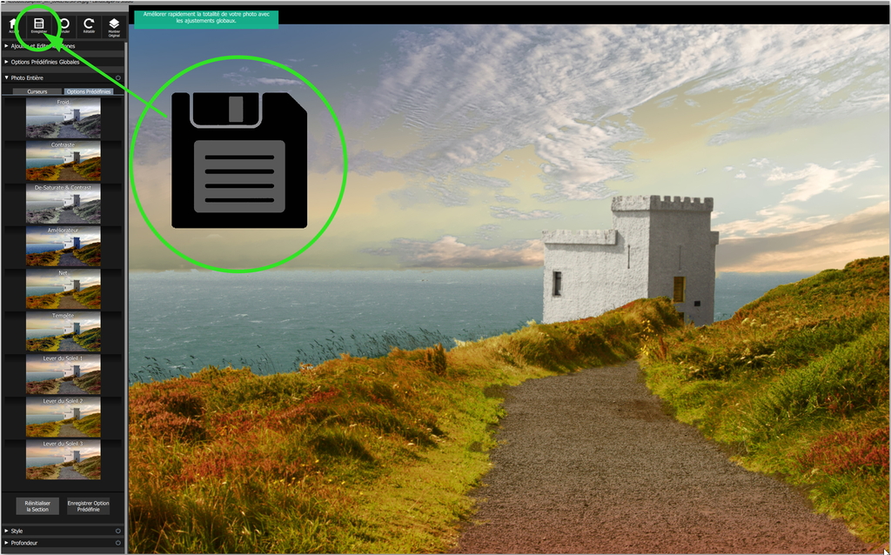Screen dimensions: 891x555
Task: Reset the Photo Entière section with its reset icon
Action: [118, 77]
